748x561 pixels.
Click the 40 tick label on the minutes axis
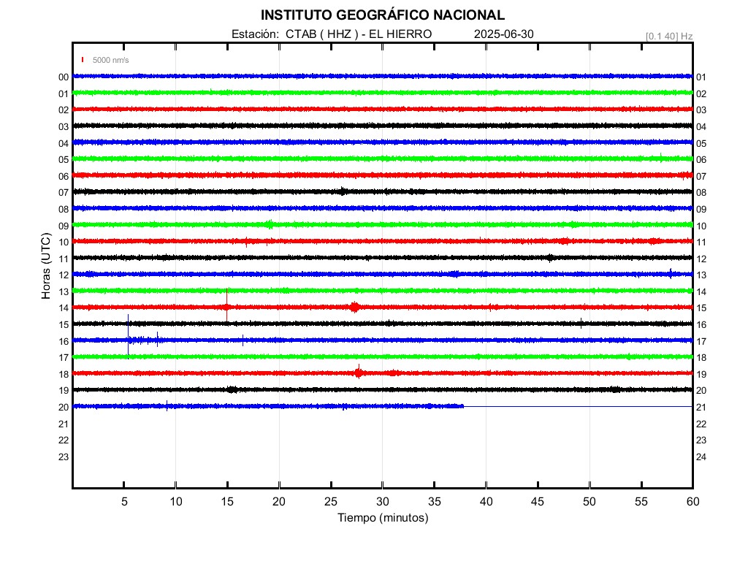(x=486, y=502)
